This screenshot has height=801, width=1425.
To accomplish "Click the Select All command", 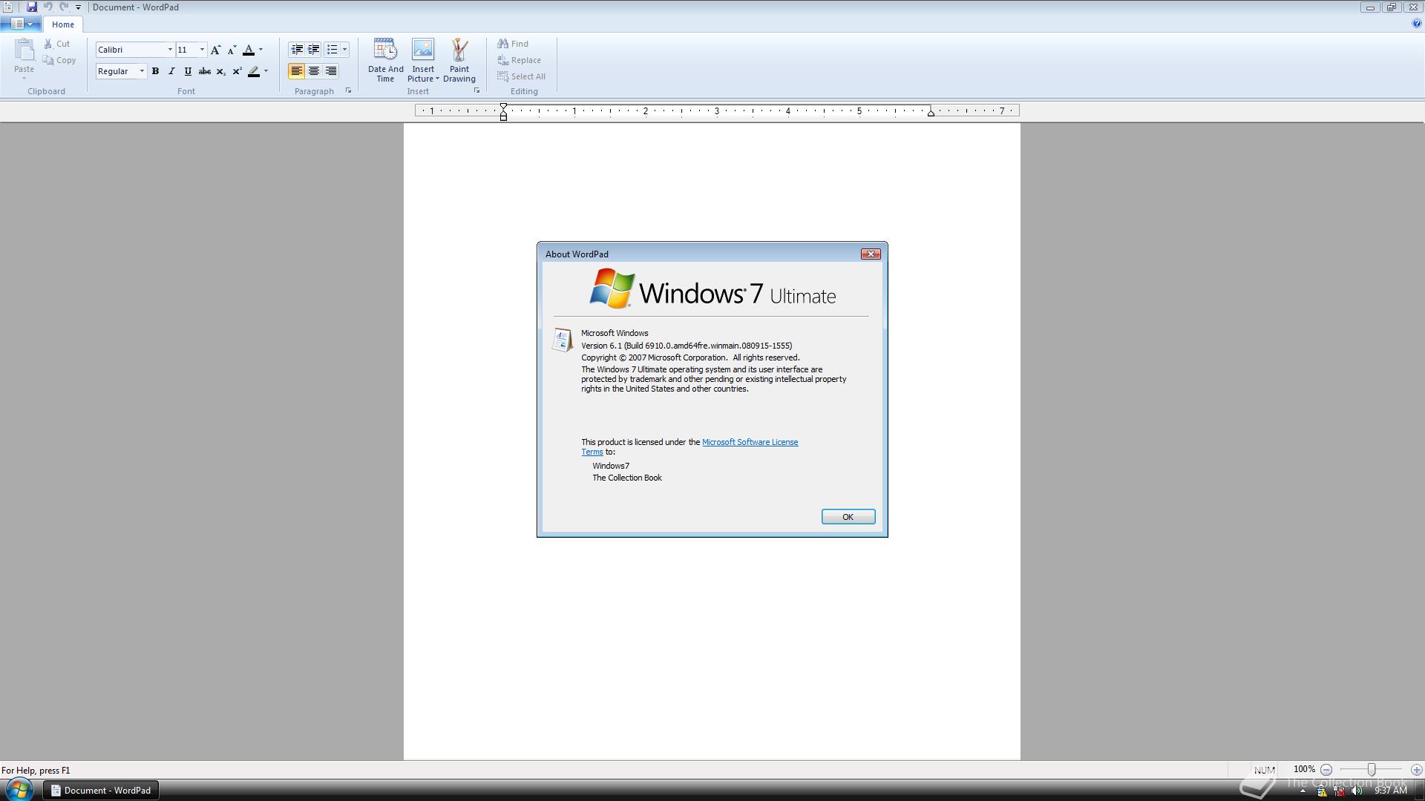I will tap(521, 76).
